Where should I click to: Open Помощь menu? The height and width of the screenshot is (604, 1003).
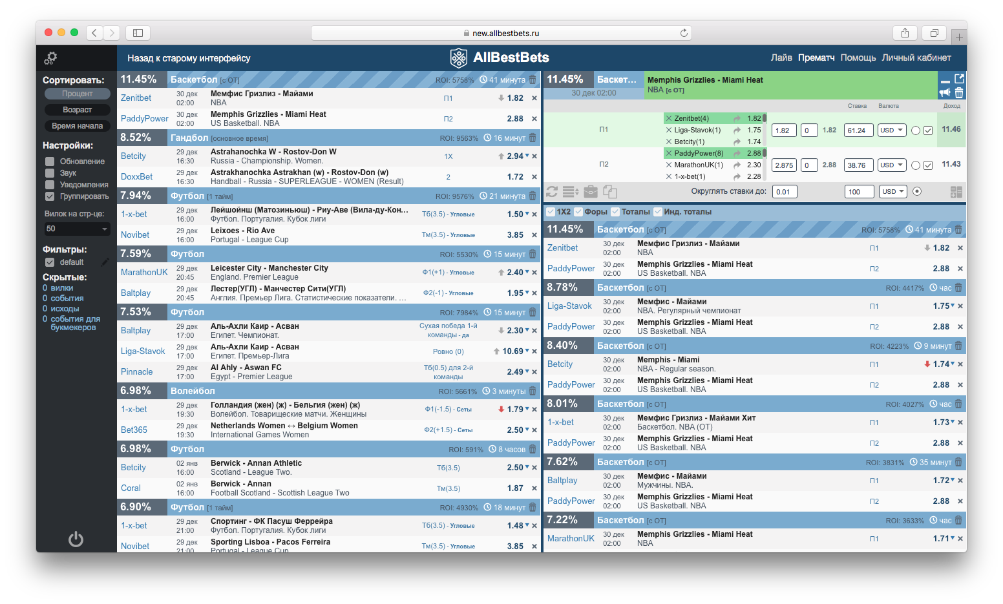tap(858, 58)
